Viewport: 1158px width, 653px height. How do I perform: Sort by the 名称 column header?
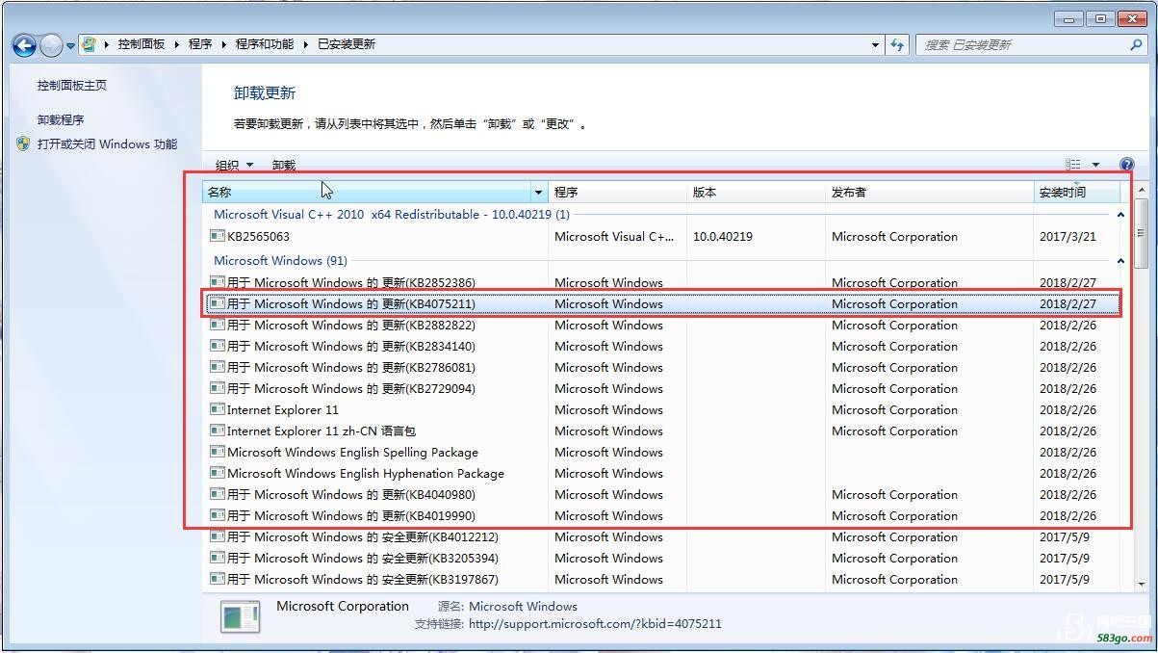[367, 193]
